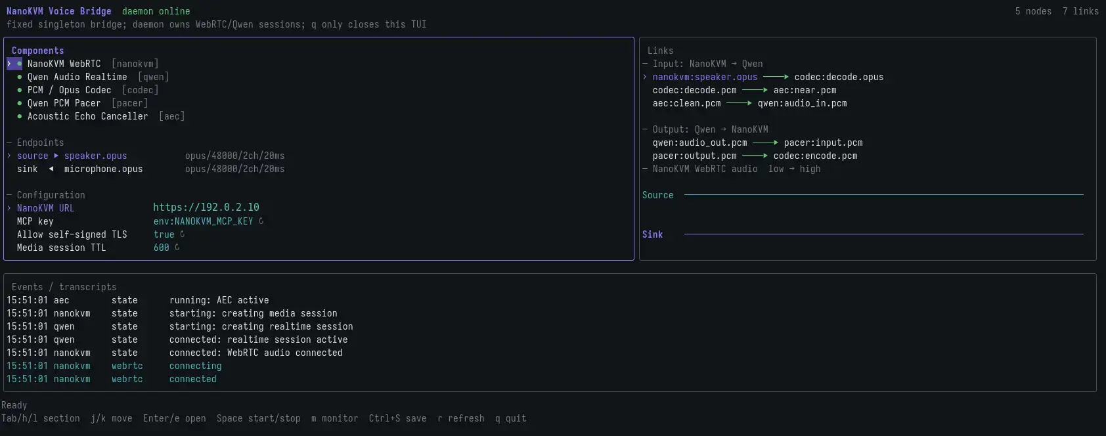The width and height of the screenshot is (1106, 436).
Task: Click the j/k move shortcut hint
Action: click(112, 418)
